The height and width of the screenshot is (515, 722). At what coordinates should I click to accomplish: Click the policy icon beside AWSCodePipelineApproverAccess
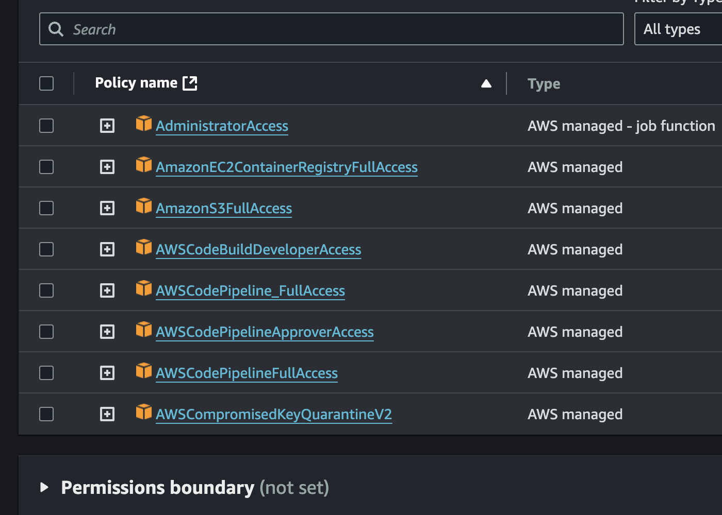[144, 330]
